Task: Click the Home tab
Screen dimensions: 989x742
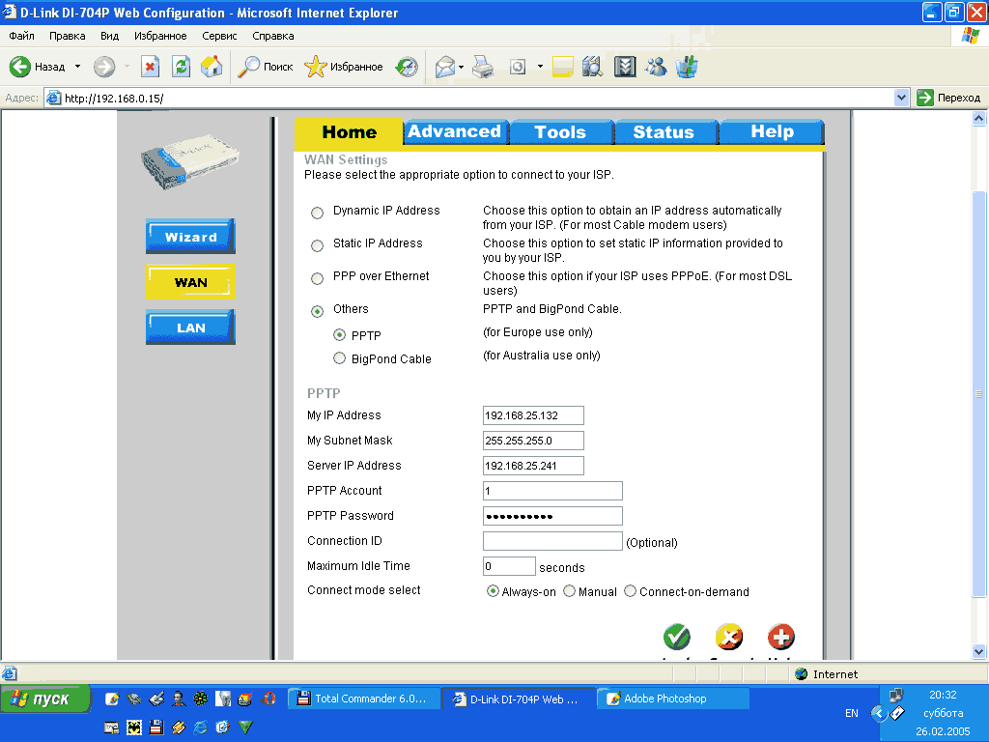Action: point(349,131)
